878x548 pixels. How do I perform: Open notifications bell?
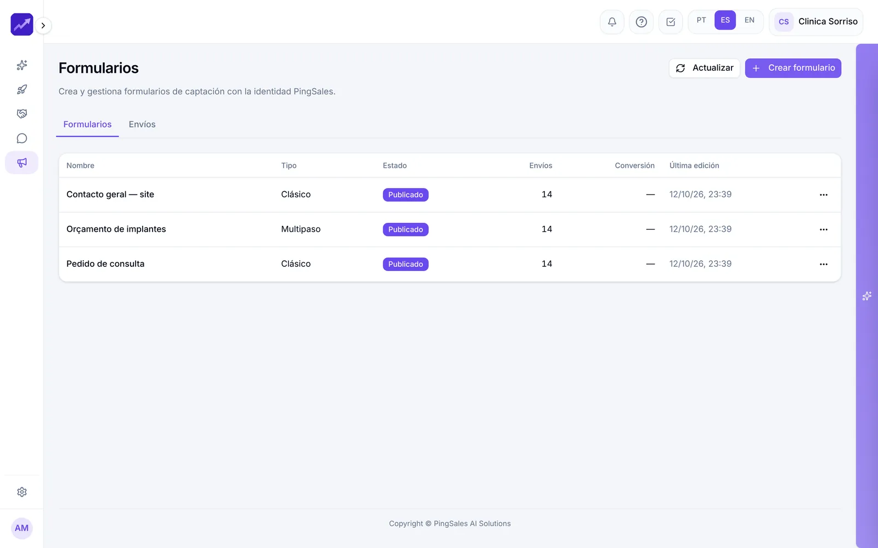(x=612, y=22)
